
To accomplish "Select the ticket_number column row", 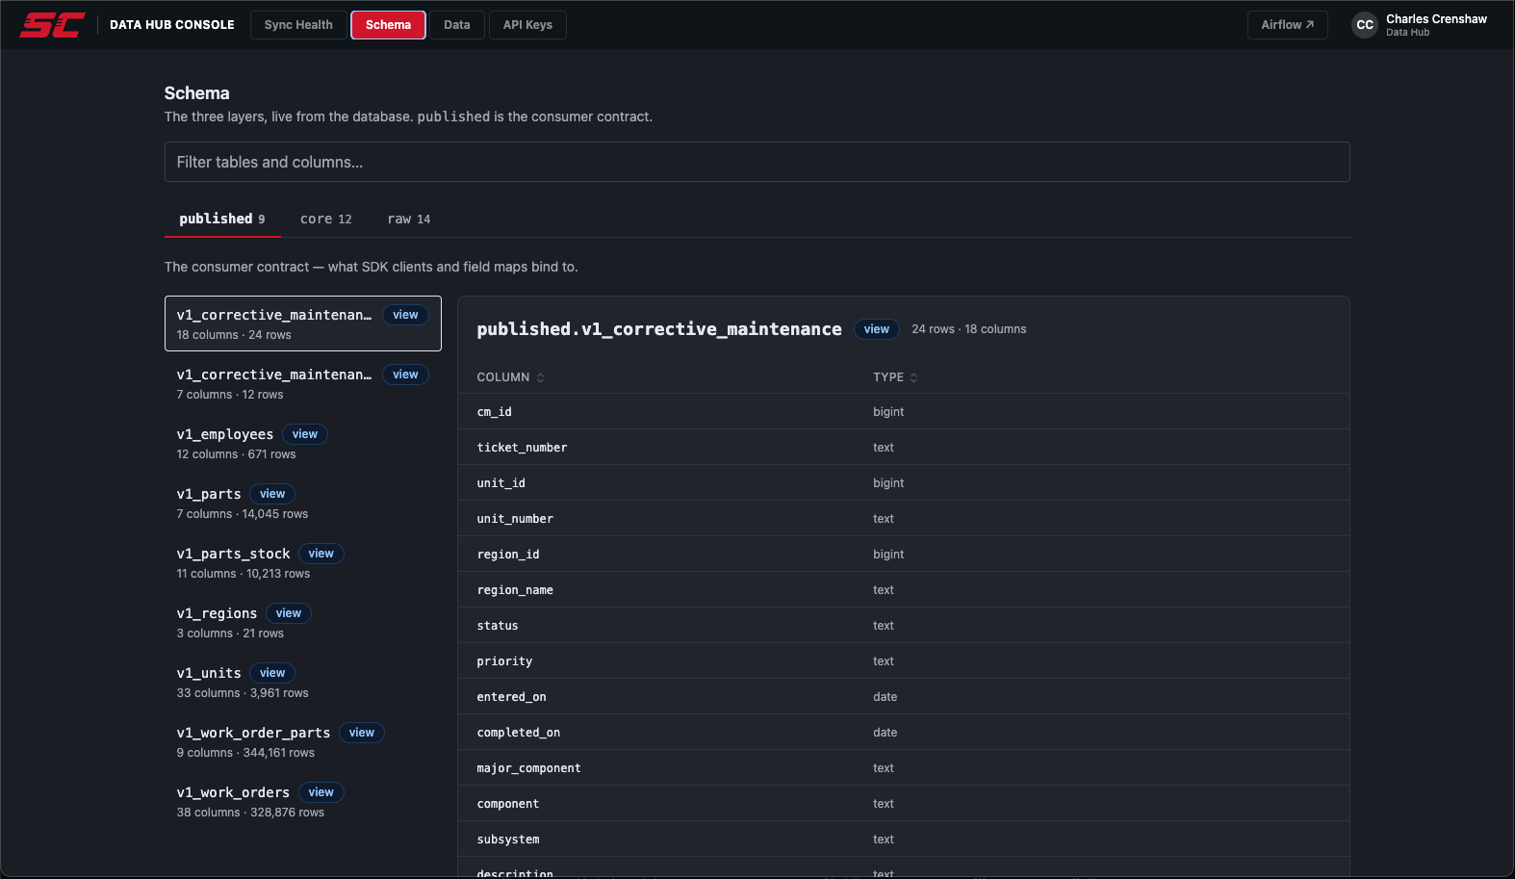I will pos(904,447).
